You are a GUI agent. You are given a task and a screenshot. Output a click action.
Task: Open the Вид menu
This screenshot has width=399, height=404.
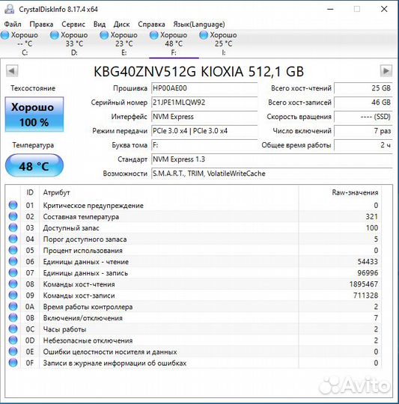(x=100, y=24)
